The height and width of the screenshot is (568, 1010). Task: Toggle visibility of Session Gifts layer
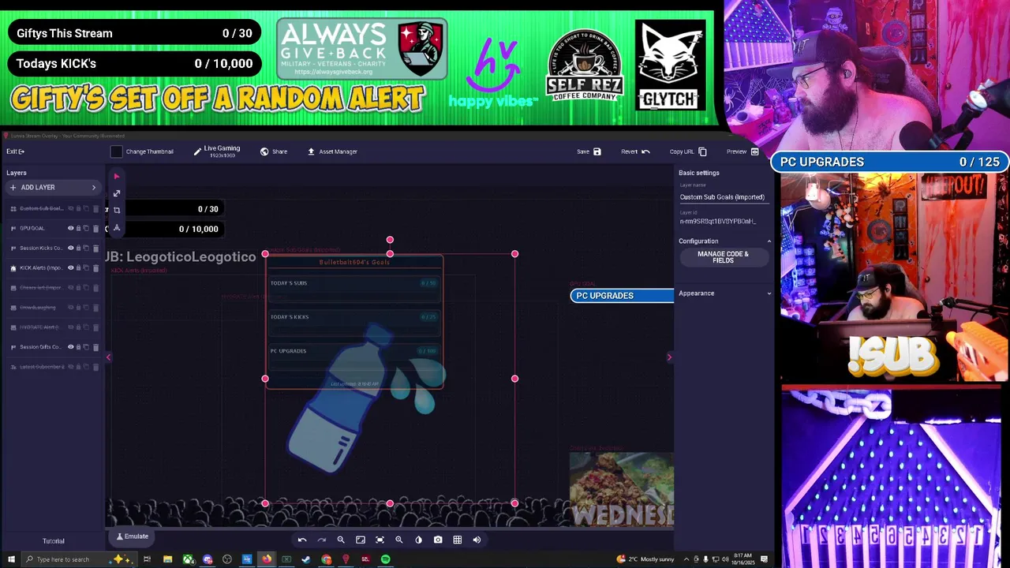pyautogui.click(x=70, y=347)
